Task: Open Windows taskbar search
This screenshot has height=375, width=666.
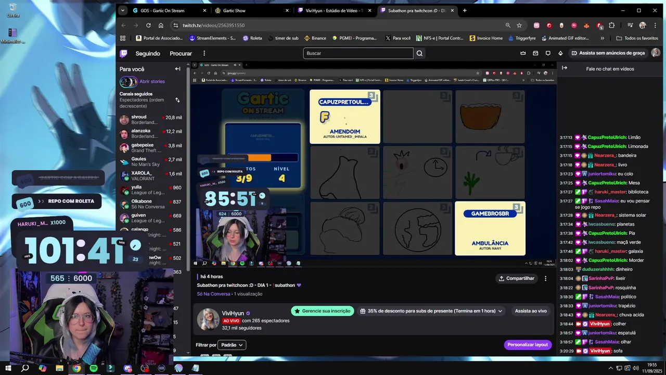Action: pos(25,368)
